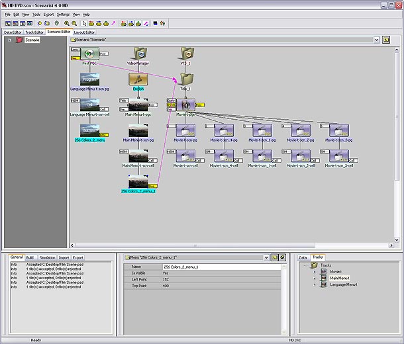
Task: Expand the Language Menu-t track
Action: pos(315,285)
